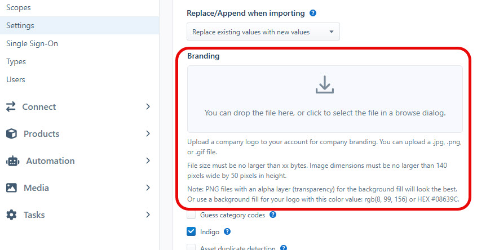Open Single Sign-On in the sidebar
This screenshot has height=250, width=477.
[32, 43]
